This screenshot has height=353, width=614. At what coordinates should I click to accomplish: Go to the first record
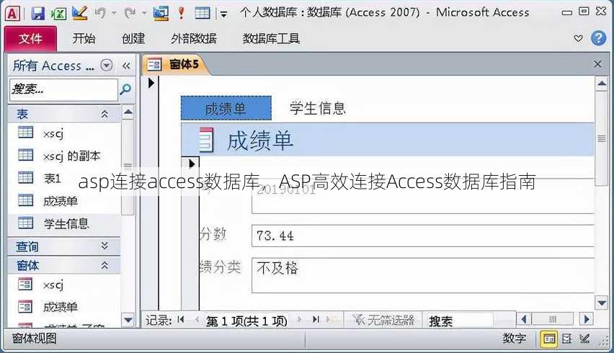click(180, 320)
